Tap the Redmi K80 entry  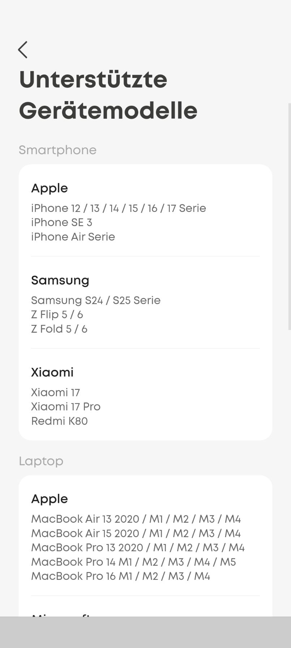pos(59,421)
